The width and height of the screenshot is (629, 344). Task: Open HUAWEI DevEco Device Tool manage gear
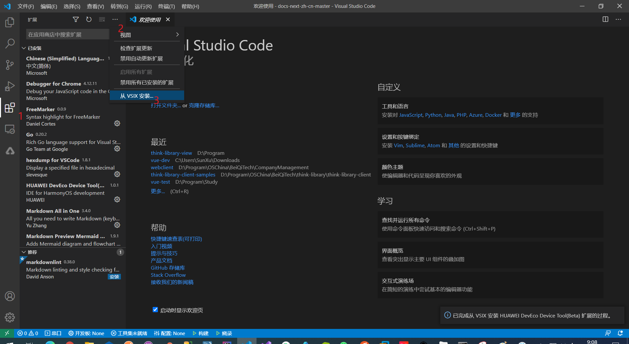pyautogui.click(x=117, y=199)
